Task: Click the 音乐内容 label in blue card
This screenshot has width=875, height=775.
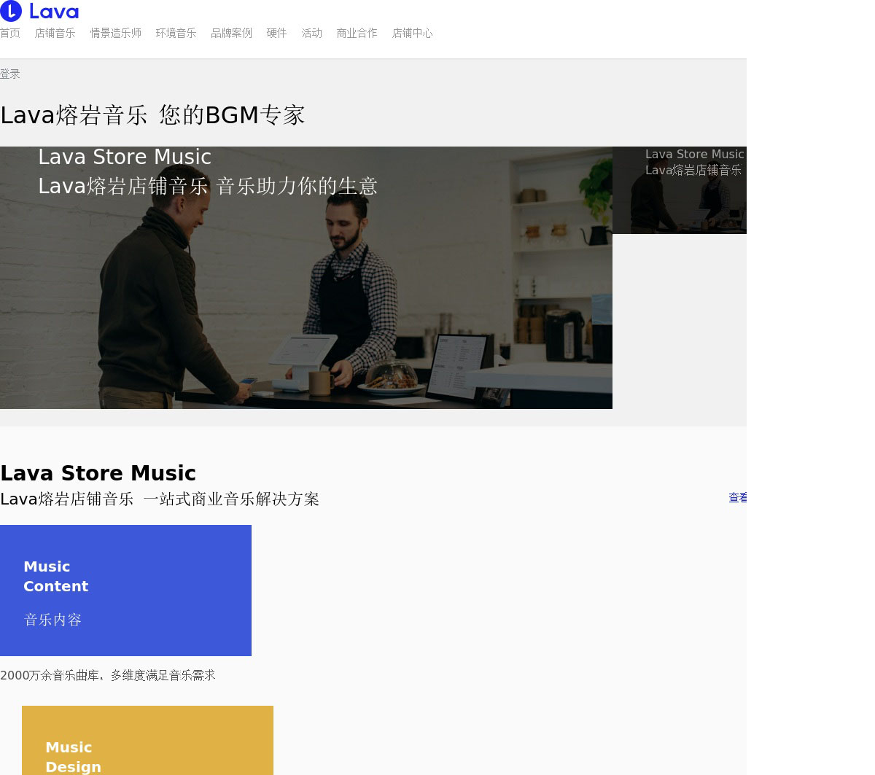Action: coord(52,620)
